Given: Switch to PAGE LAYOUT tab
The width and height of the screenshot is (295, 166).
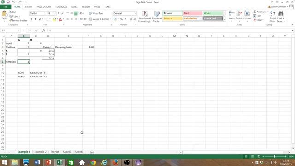Looking at the screenshot, I should pos(44,7).
